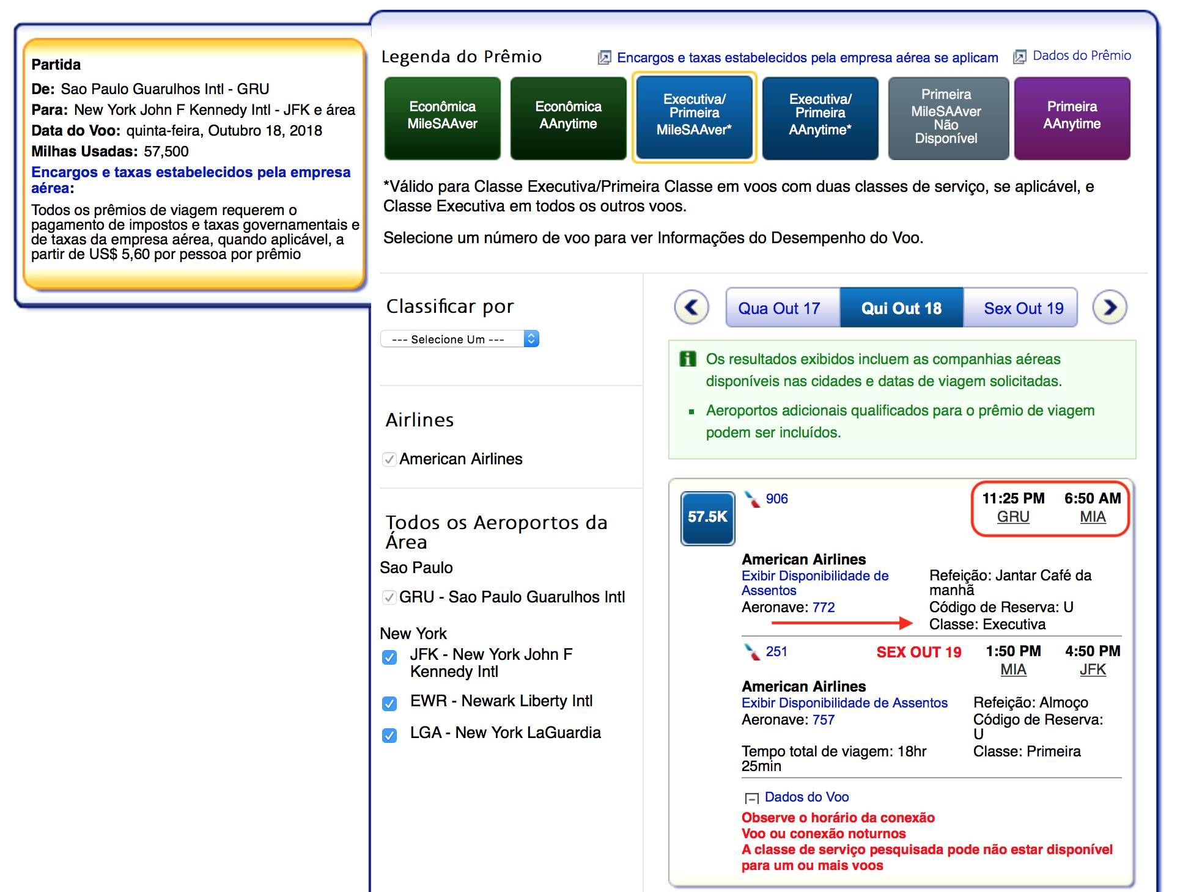
Task: Open Encargos e taxas link in Partida box
Action: [191, 180]
